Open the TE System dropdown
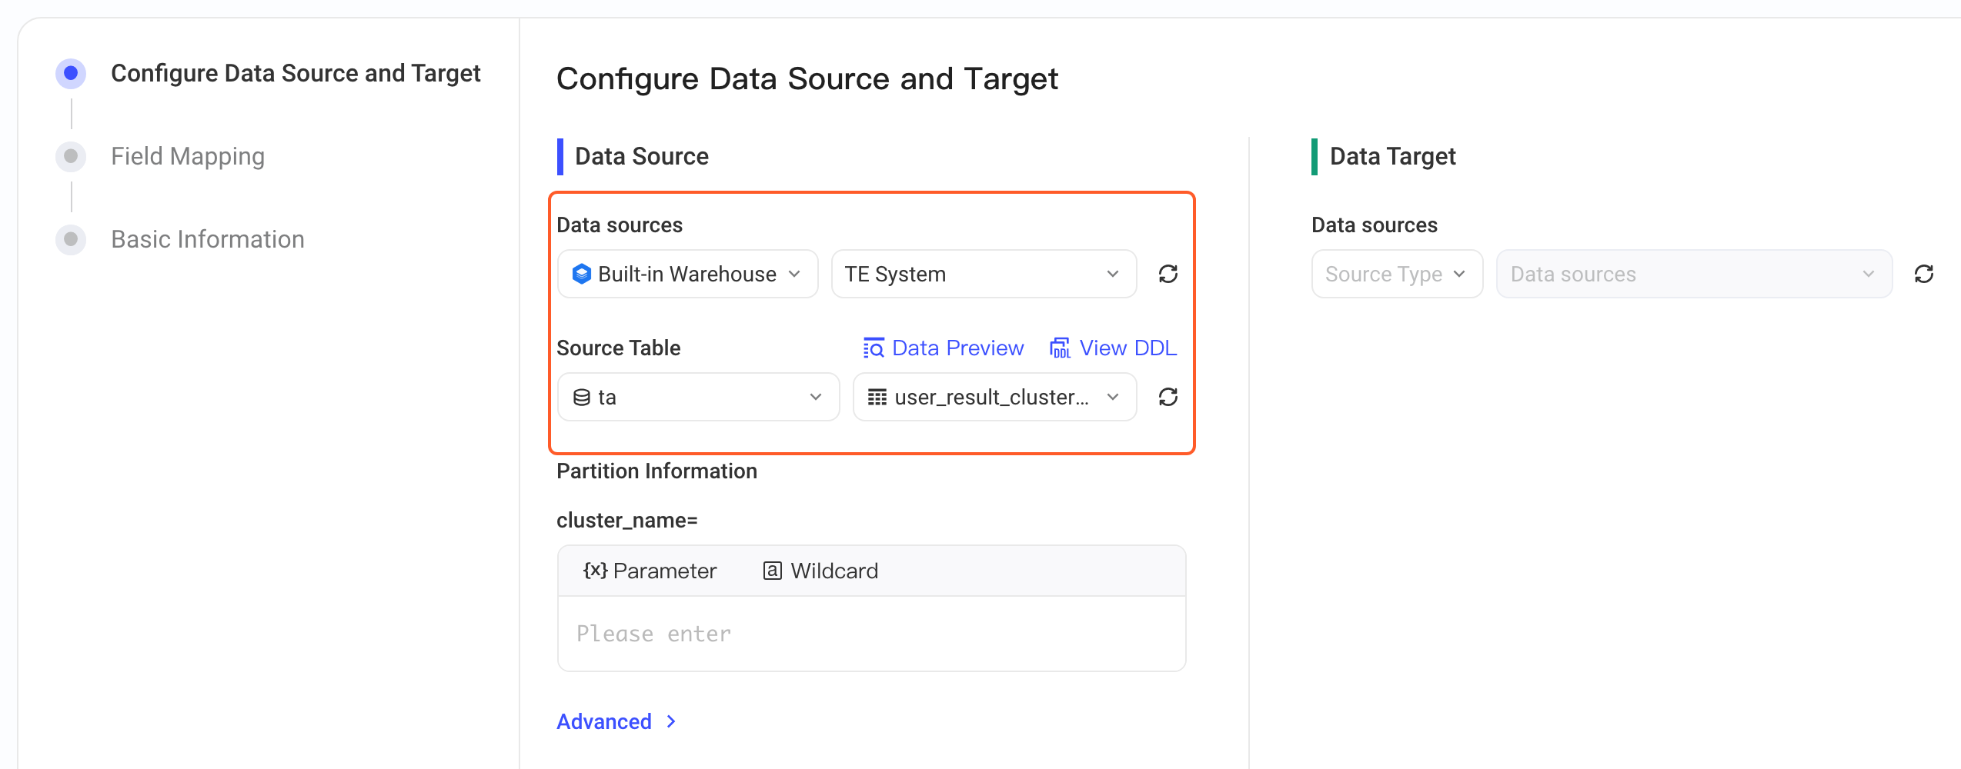 984,274
